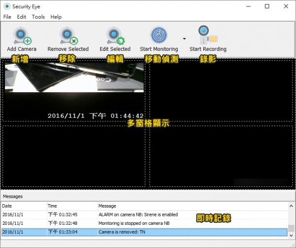This screenshot has height=248, width=296.
Task: Open Edit Selected camera settings
Action: tap(115, 36)
